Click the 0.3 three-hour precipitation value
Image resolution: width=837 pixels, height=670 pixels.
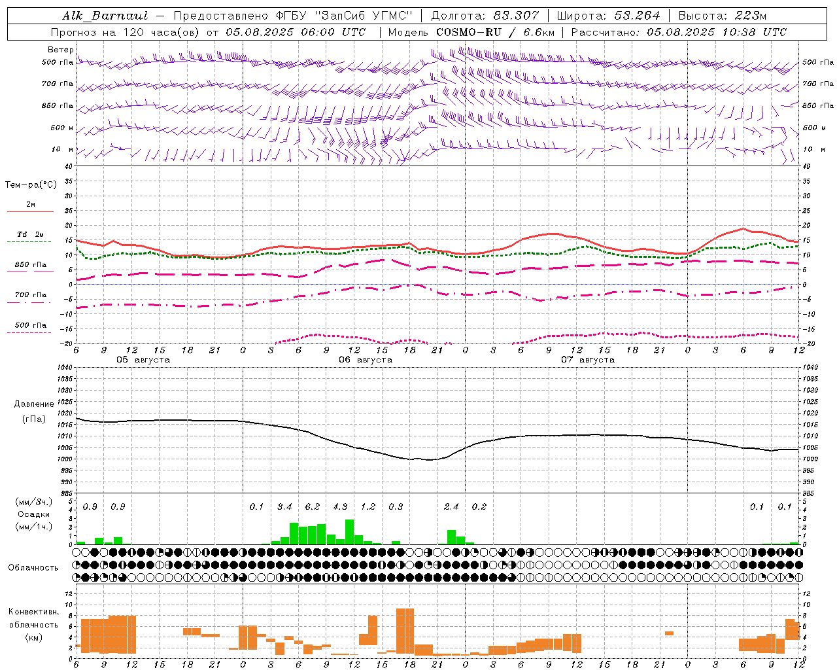396,507
